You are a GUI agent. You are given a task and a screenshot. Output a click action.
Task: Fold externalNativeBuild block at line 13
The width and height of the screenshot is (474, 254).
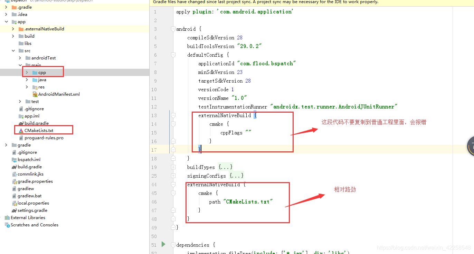173,115
